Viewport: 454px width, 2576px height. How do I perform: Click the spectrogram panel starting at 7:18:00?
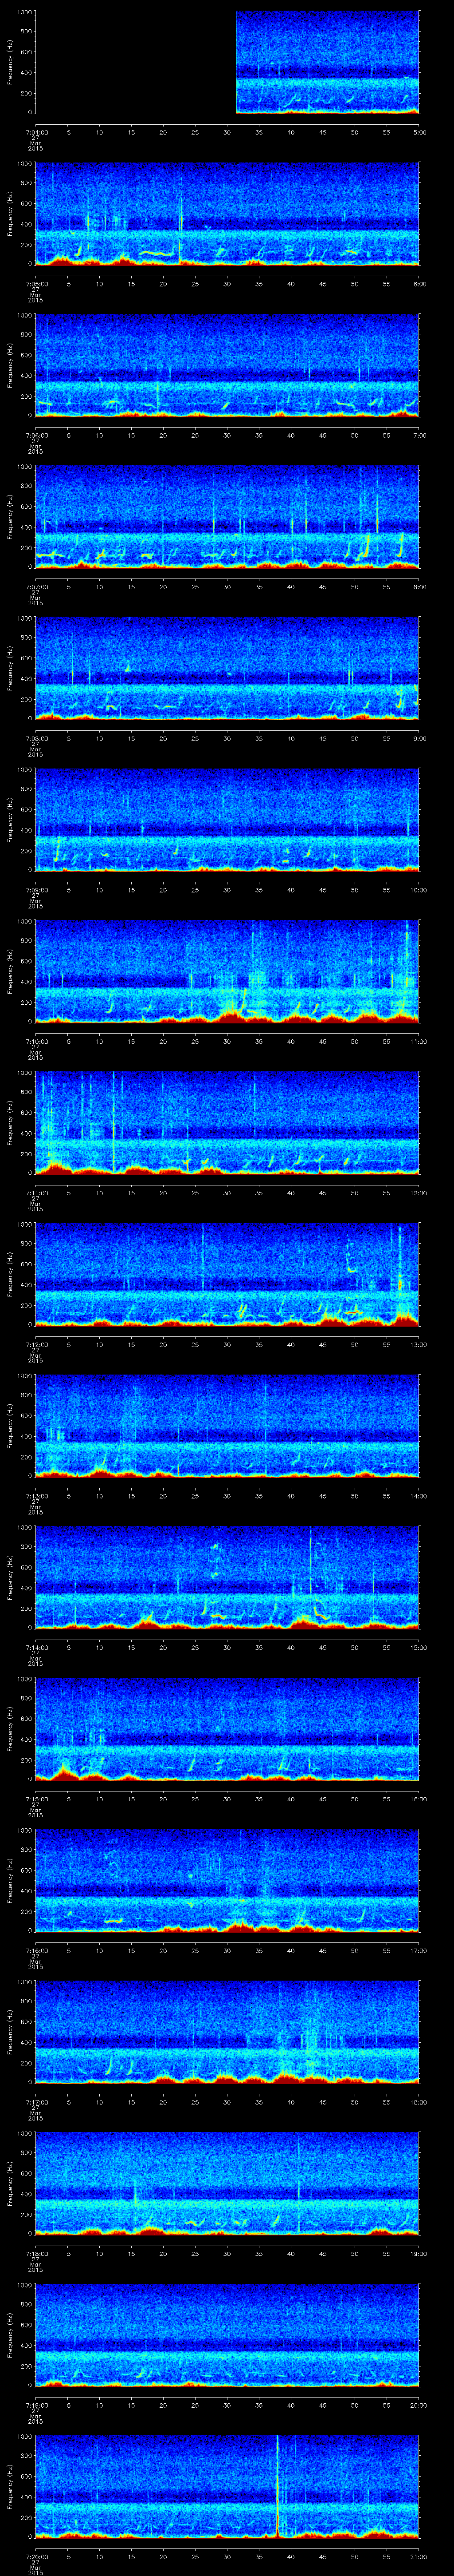227,2183
